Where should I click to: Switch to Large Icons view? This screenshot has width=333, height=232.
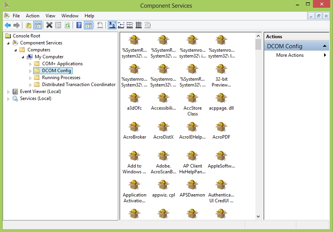[x=112, y=25]
